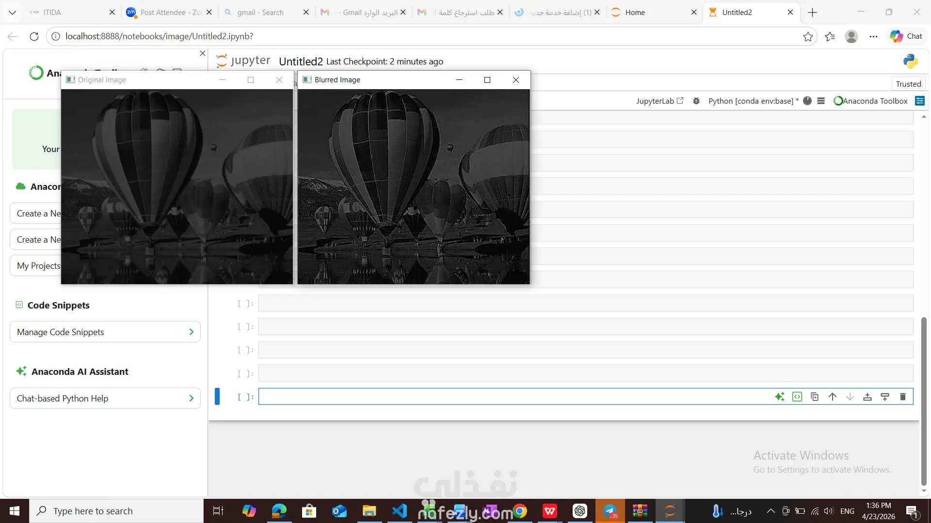Screen dimensions: 931x523
Task: Open the tab search dropdown arrow
Action: tap(13, 13)
